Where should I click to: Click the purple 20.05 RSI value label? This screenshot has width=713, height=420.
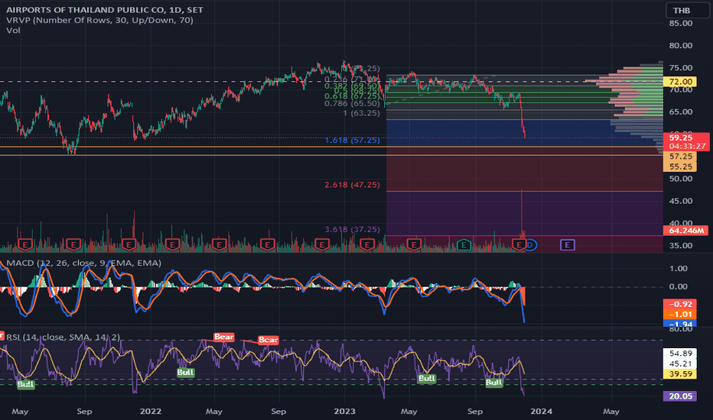click(680, 396)
